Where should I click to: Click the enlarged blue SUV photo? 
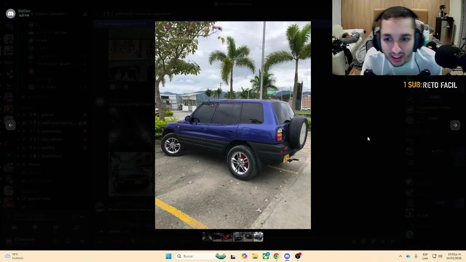(233, 125)
